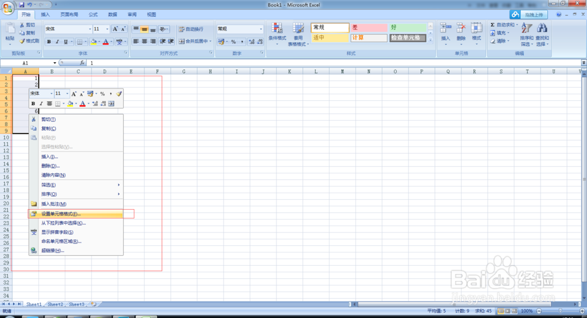
Task: Click the ribbon font color A icon
Action: click(x=106, y=42)
